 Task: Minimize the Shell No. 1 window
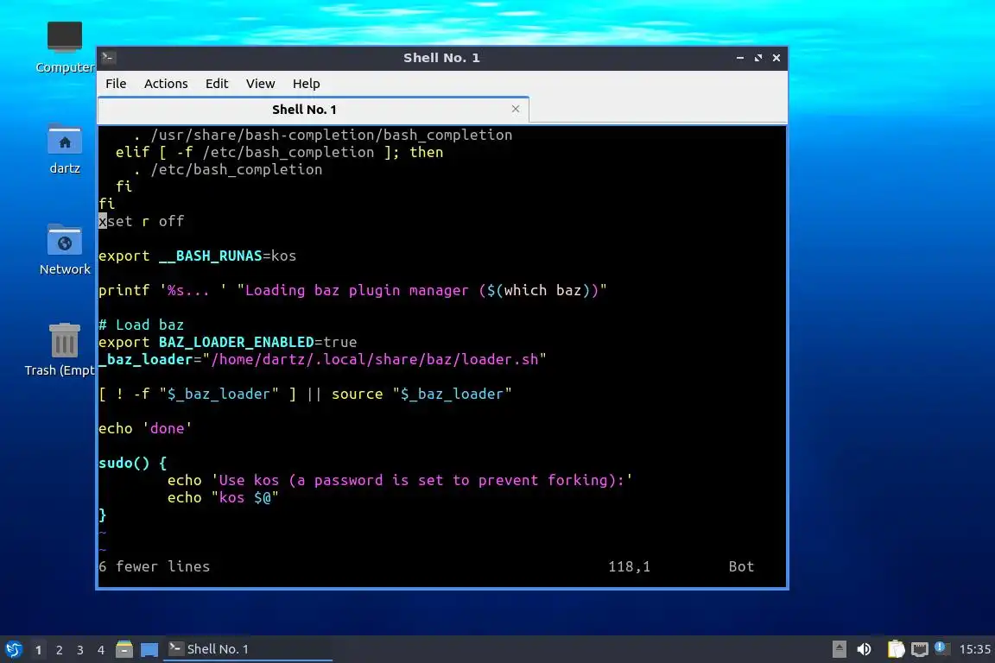[740, 58]
